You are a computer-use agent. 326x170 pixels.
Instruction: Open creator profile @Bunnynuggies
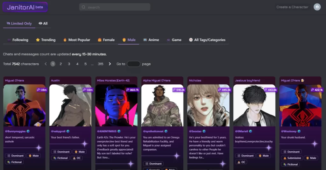pos(15,131)
